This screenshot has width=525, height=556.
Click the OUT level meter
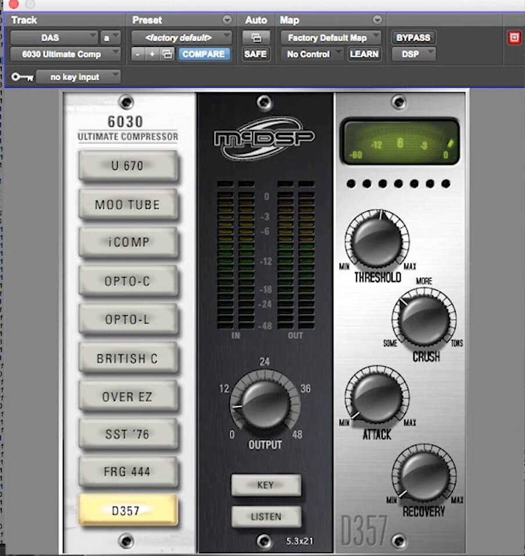296,255
